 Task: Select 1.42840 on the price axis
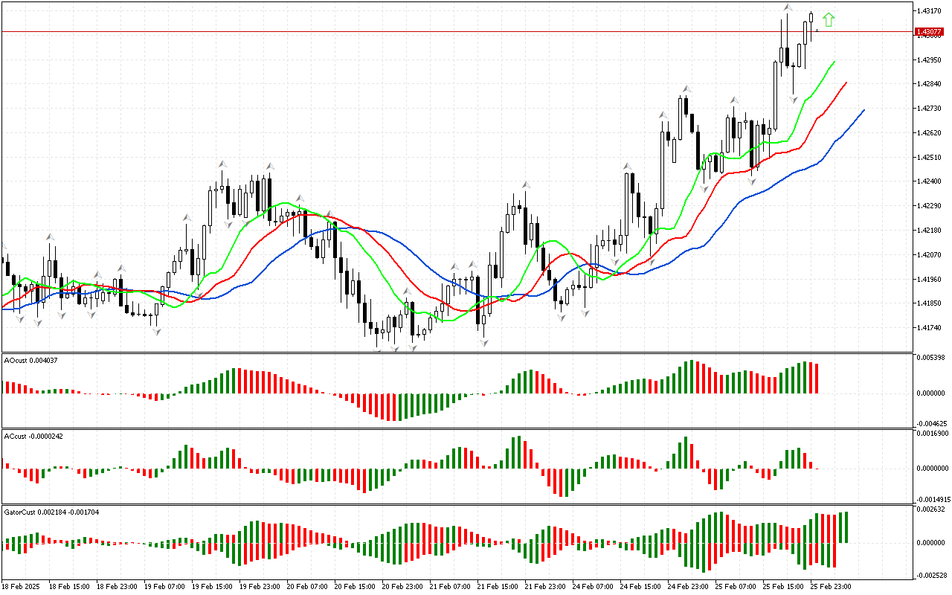pos(930,84)
